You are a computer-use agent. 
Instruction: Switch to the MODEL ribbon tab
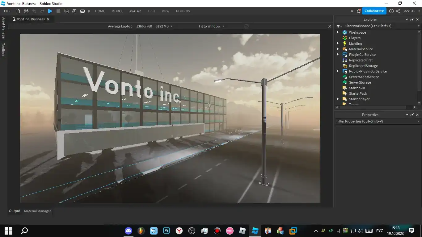click(x=117, y=11)
